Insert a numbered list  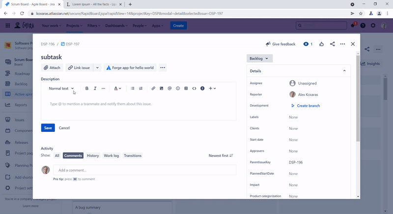click(x=141, y=89)
